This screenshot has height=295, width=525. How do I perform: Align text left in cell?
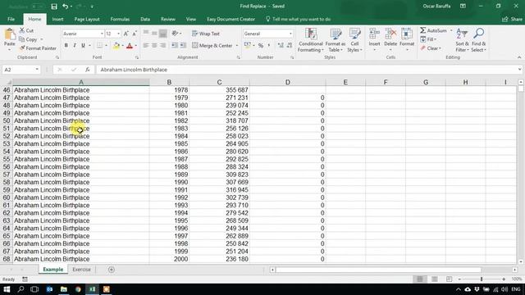click(146, 45)
